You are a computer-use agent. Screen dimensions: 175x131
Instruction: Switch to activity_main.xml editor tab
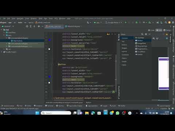coord(54,27)
